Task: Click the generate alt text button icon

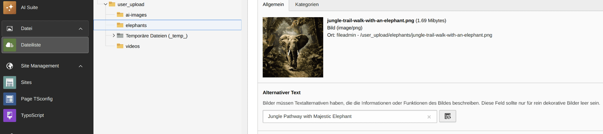Action: click(x=447, y=116)
